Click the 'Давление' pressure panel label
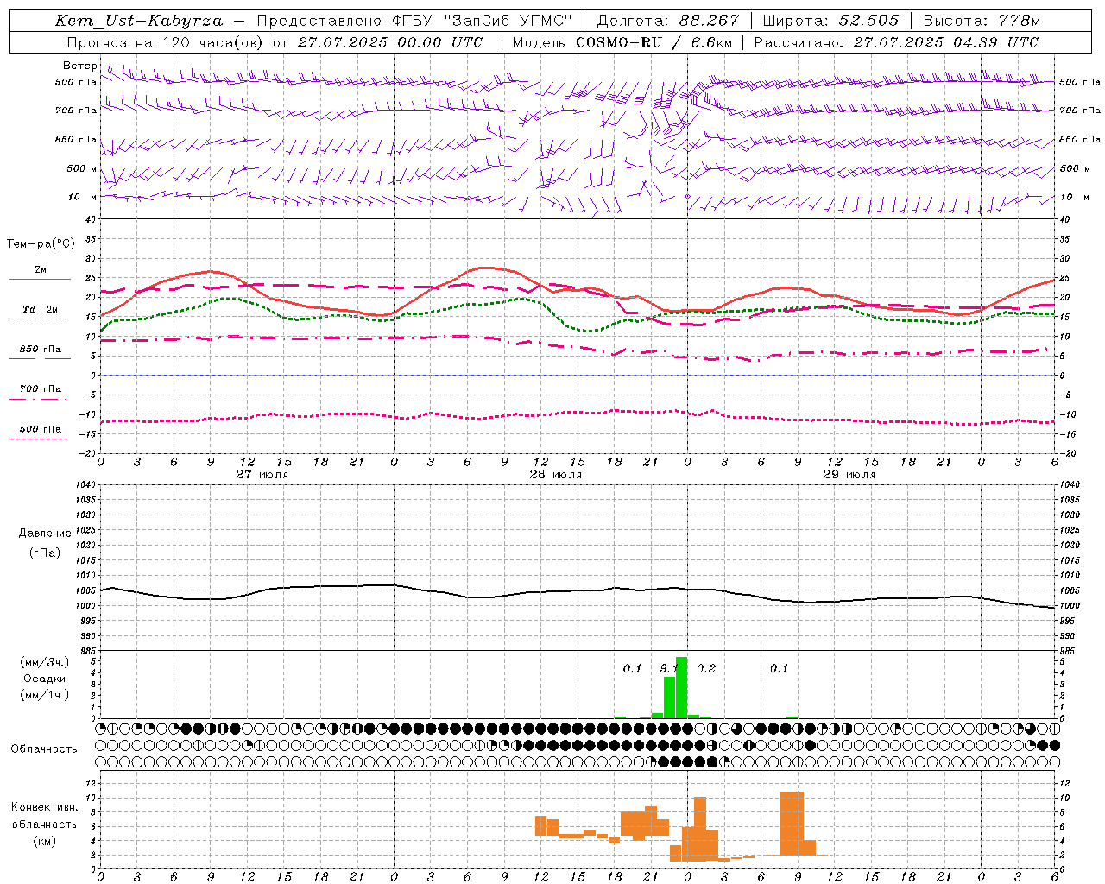Viewport: 1105px width, 884px height. click(x=45, y=534)
